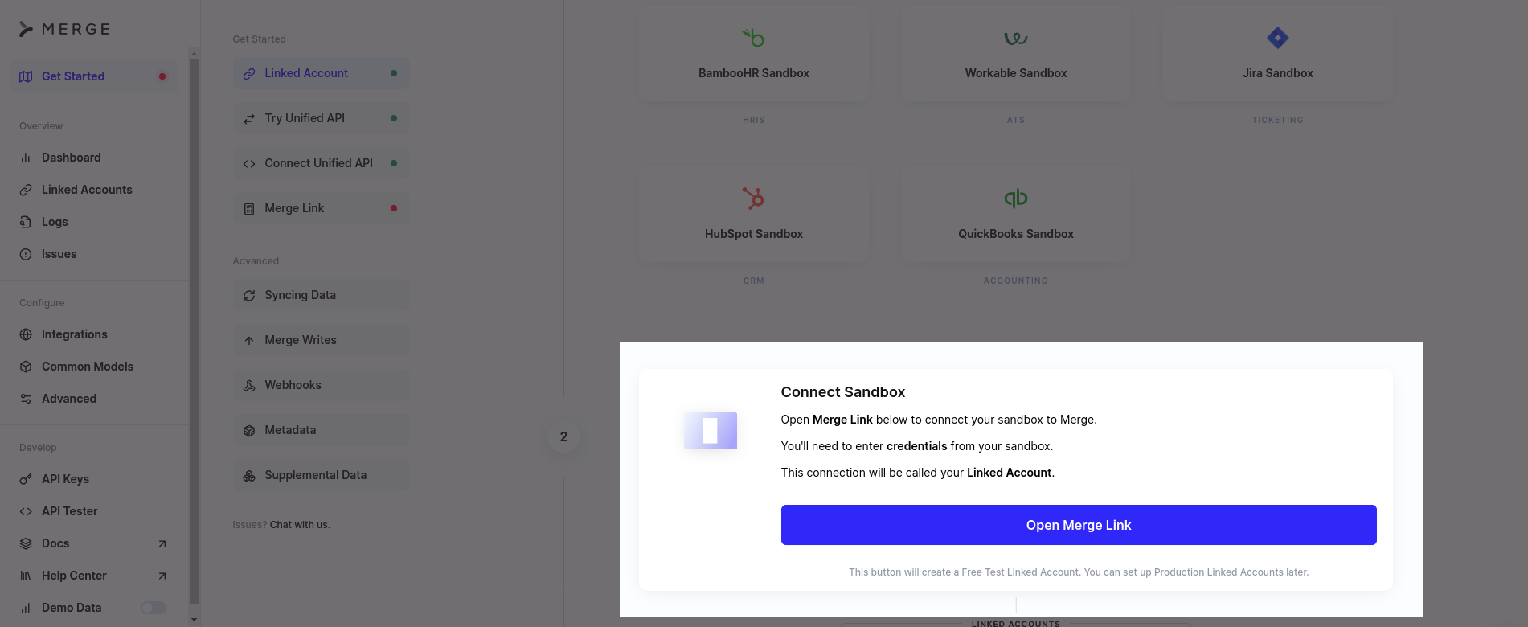
Task: Open Chat with us link
Action: point(298,524)
